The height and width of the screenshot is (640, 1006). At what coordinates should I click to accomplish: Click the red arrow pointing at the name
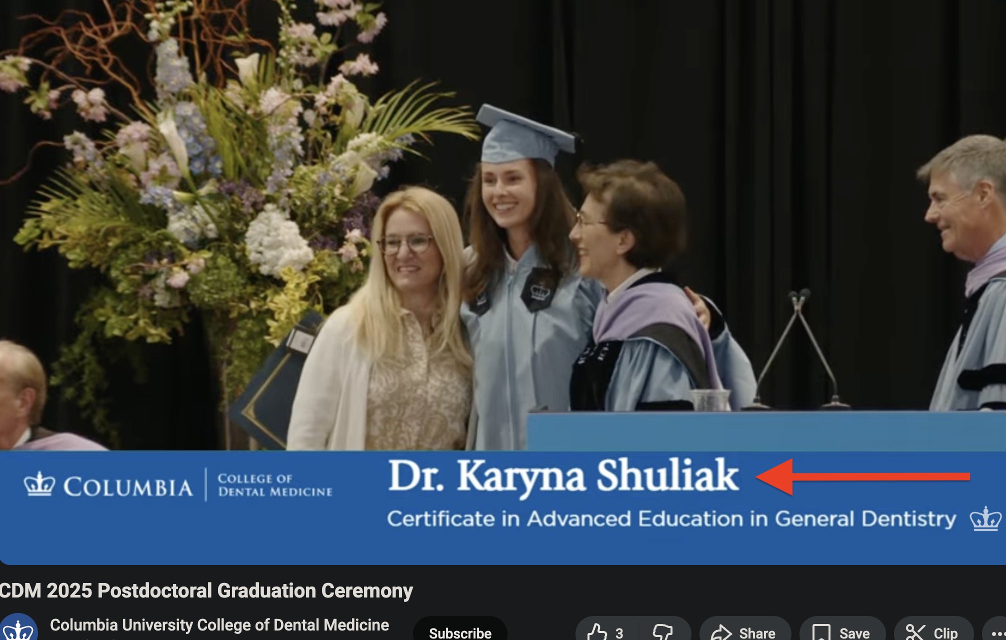click(863, 476)
